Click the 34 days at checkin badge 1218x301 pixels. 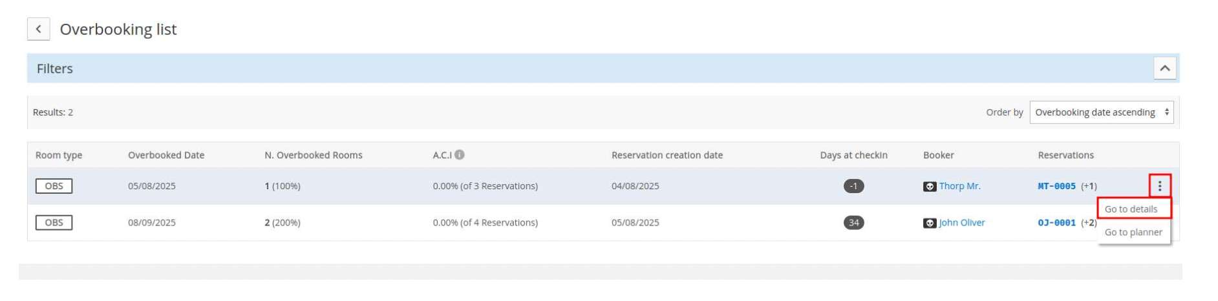853,223
